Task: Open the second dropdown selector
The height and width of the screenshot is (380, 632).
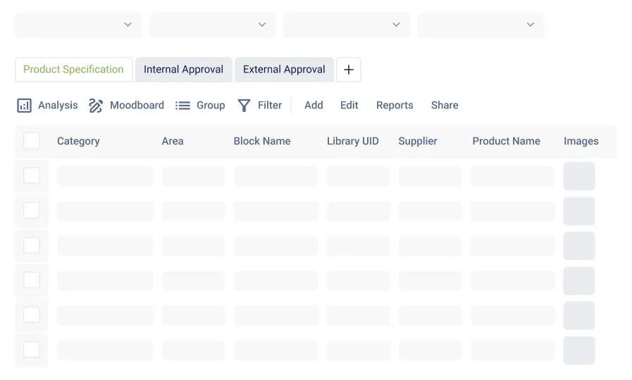Action: (212, 25)
